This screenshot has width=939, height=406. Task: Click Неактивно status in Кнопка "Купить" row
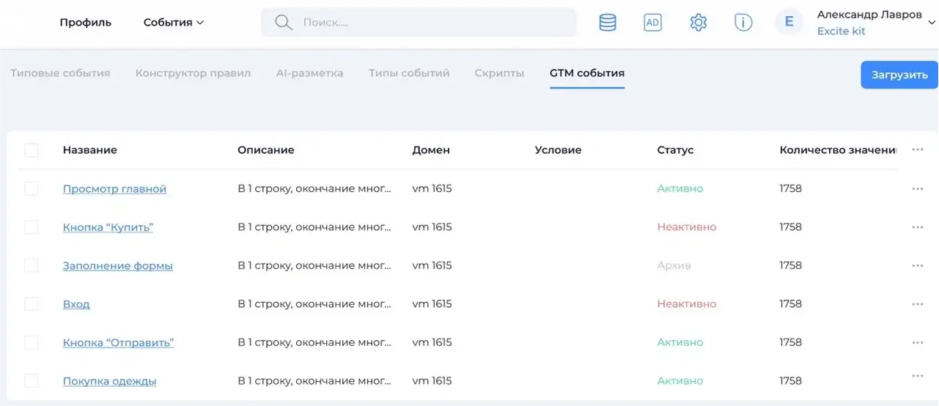[x=687, y=227]
